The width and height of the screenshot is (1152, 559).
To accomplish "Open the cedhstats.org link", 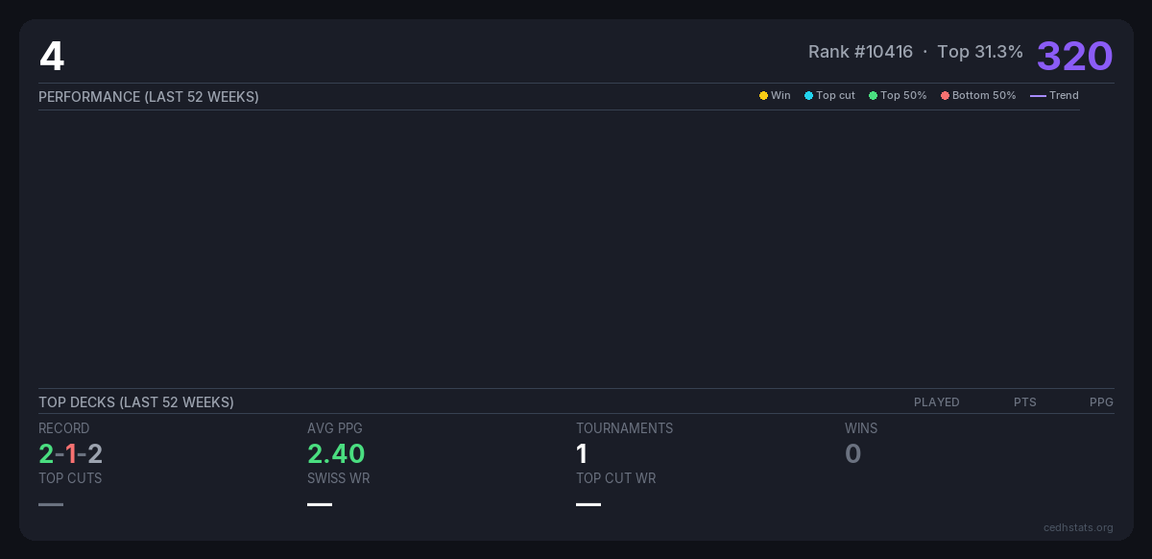I will (x=1078, y=527).
